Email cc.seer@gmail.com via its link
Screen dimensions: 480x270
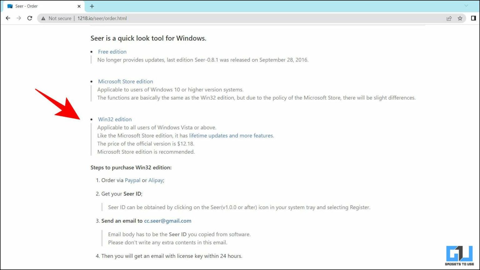point(167,221)
